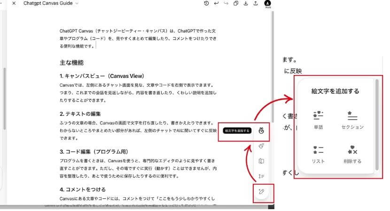Click the undo arrow icon
Screen dimensions: 390x211
216,3
